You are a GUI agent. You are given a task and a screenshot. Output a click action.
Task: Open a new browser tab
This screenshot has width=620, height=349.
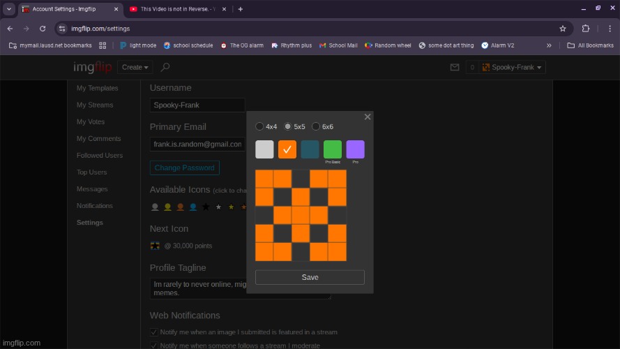241,9
